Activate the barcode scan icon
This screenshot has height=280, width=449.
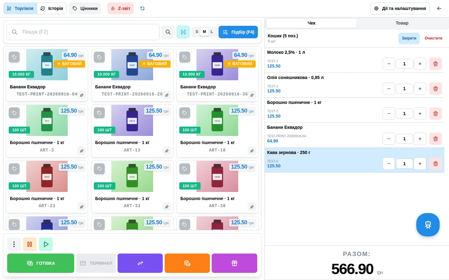click(183, 32)
